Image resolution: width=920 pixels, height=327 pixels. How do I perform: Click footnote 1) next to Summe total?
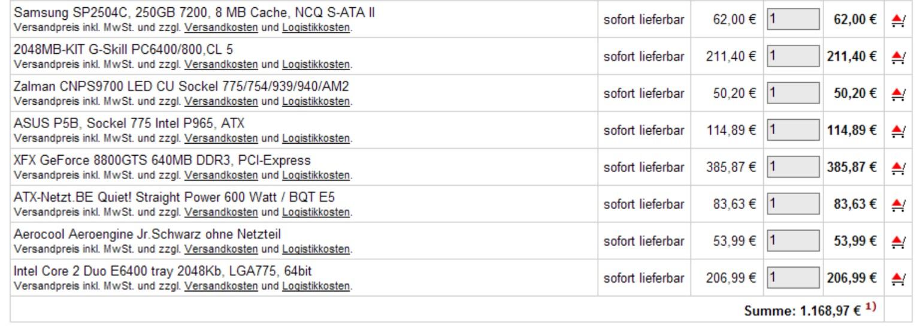point(871,307)
